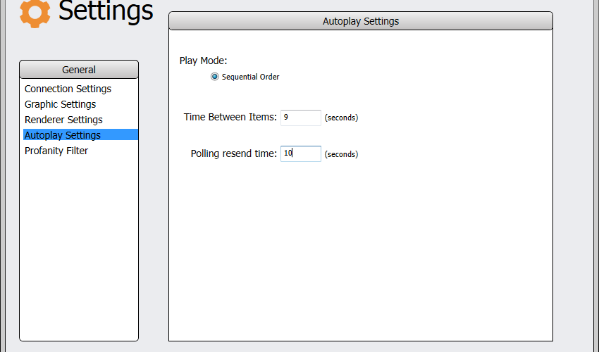The image size is (599, 352).
Task: Click blank area of Autoplay Settings panel
Action: point(361,252)
